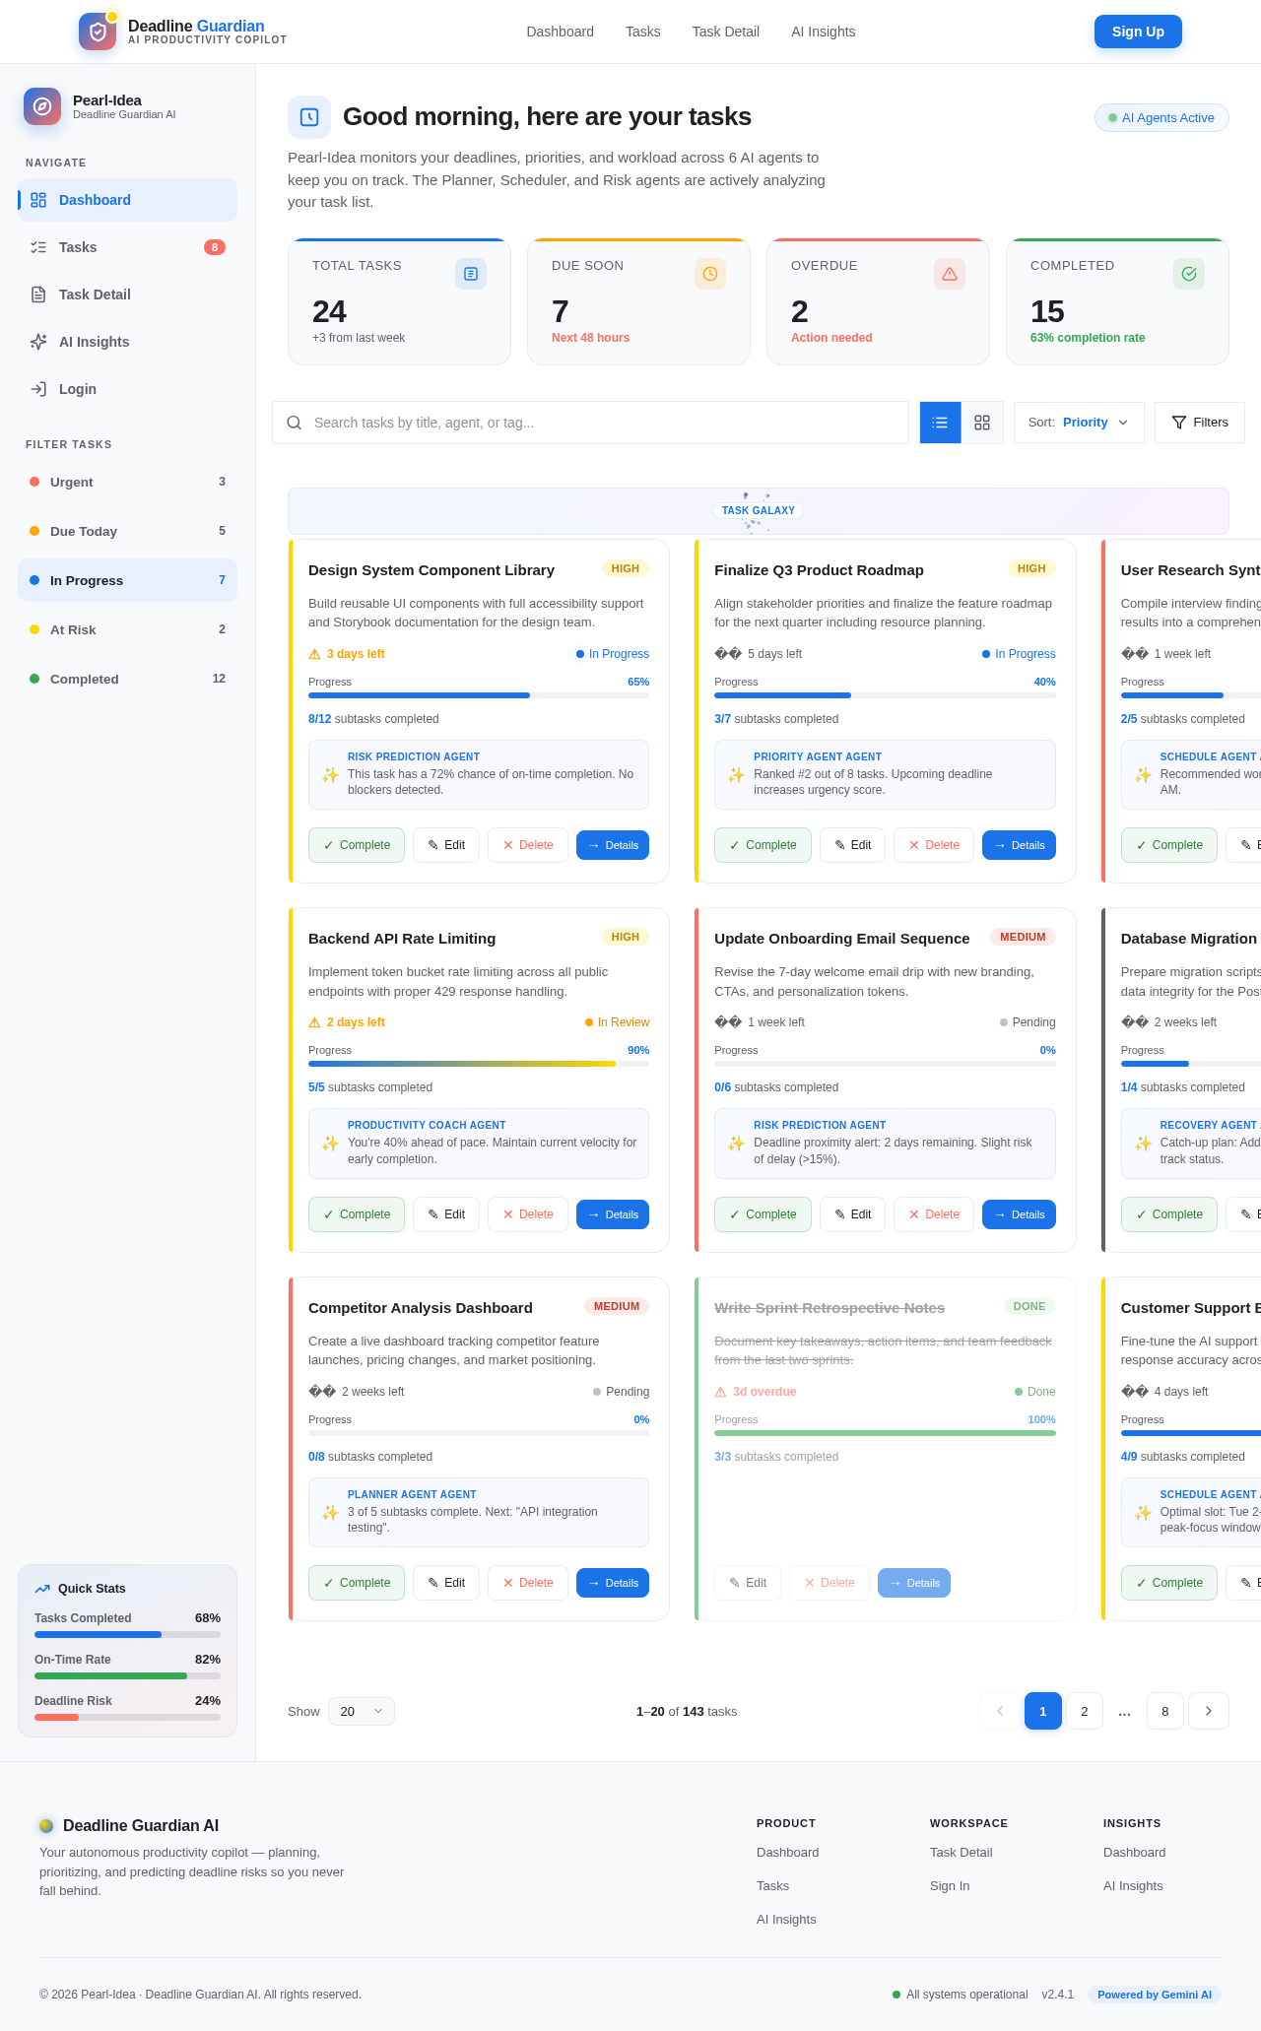Viewport: 1261px width, 2031px height.
Task: Click the Dashboard grid icon in sidebar
Action: [x=38, y=200]
